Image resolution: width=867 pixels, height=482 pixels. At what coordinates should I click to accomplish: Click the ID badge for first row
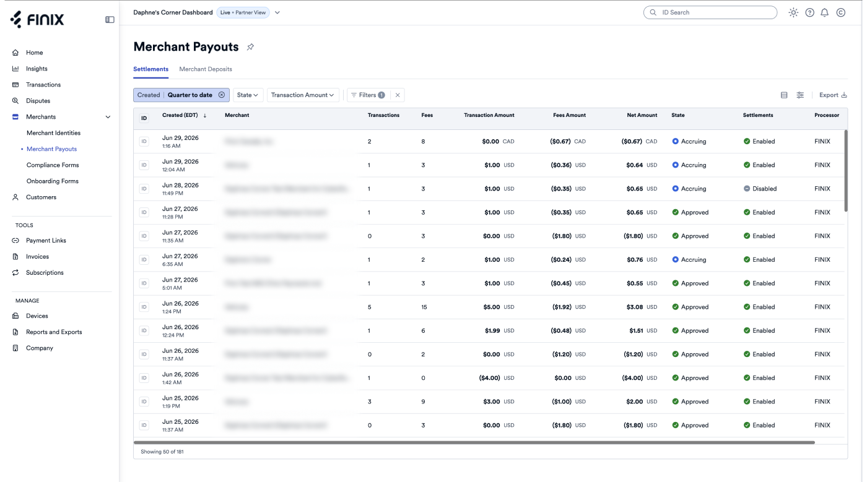144,142
